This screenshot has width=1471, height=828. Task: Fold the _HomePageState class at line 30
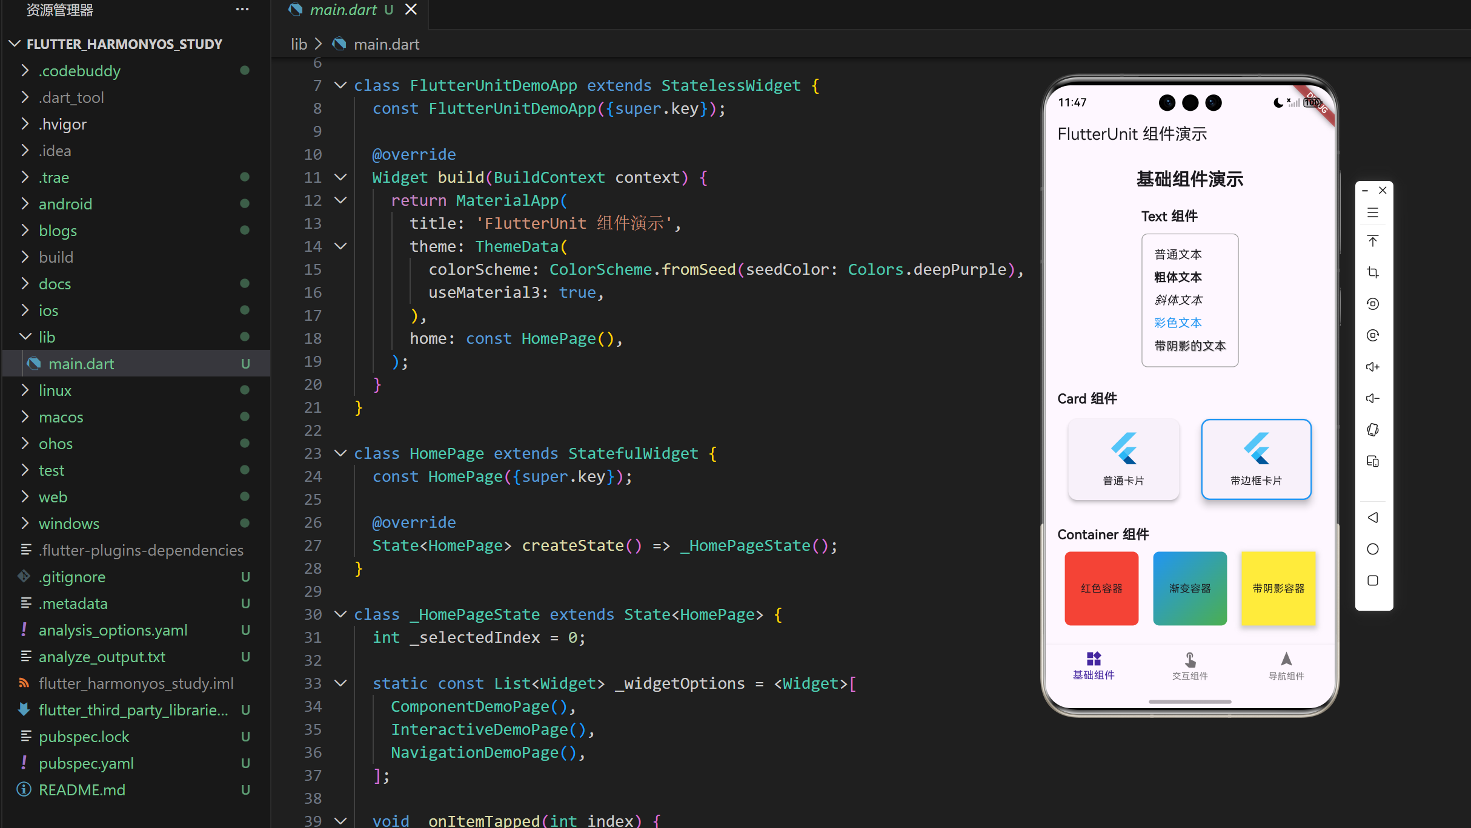[x=340, y=614]
